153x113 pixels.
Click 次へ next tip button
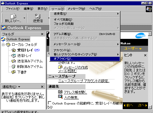[142, 105]
